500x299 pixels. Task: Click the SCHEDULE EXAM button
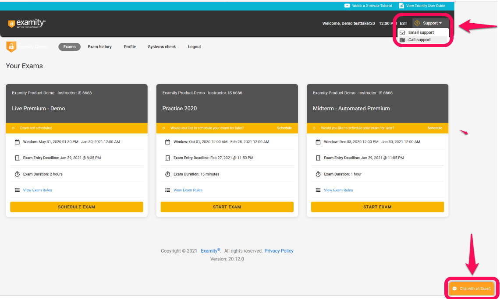[x=77, y=207]
